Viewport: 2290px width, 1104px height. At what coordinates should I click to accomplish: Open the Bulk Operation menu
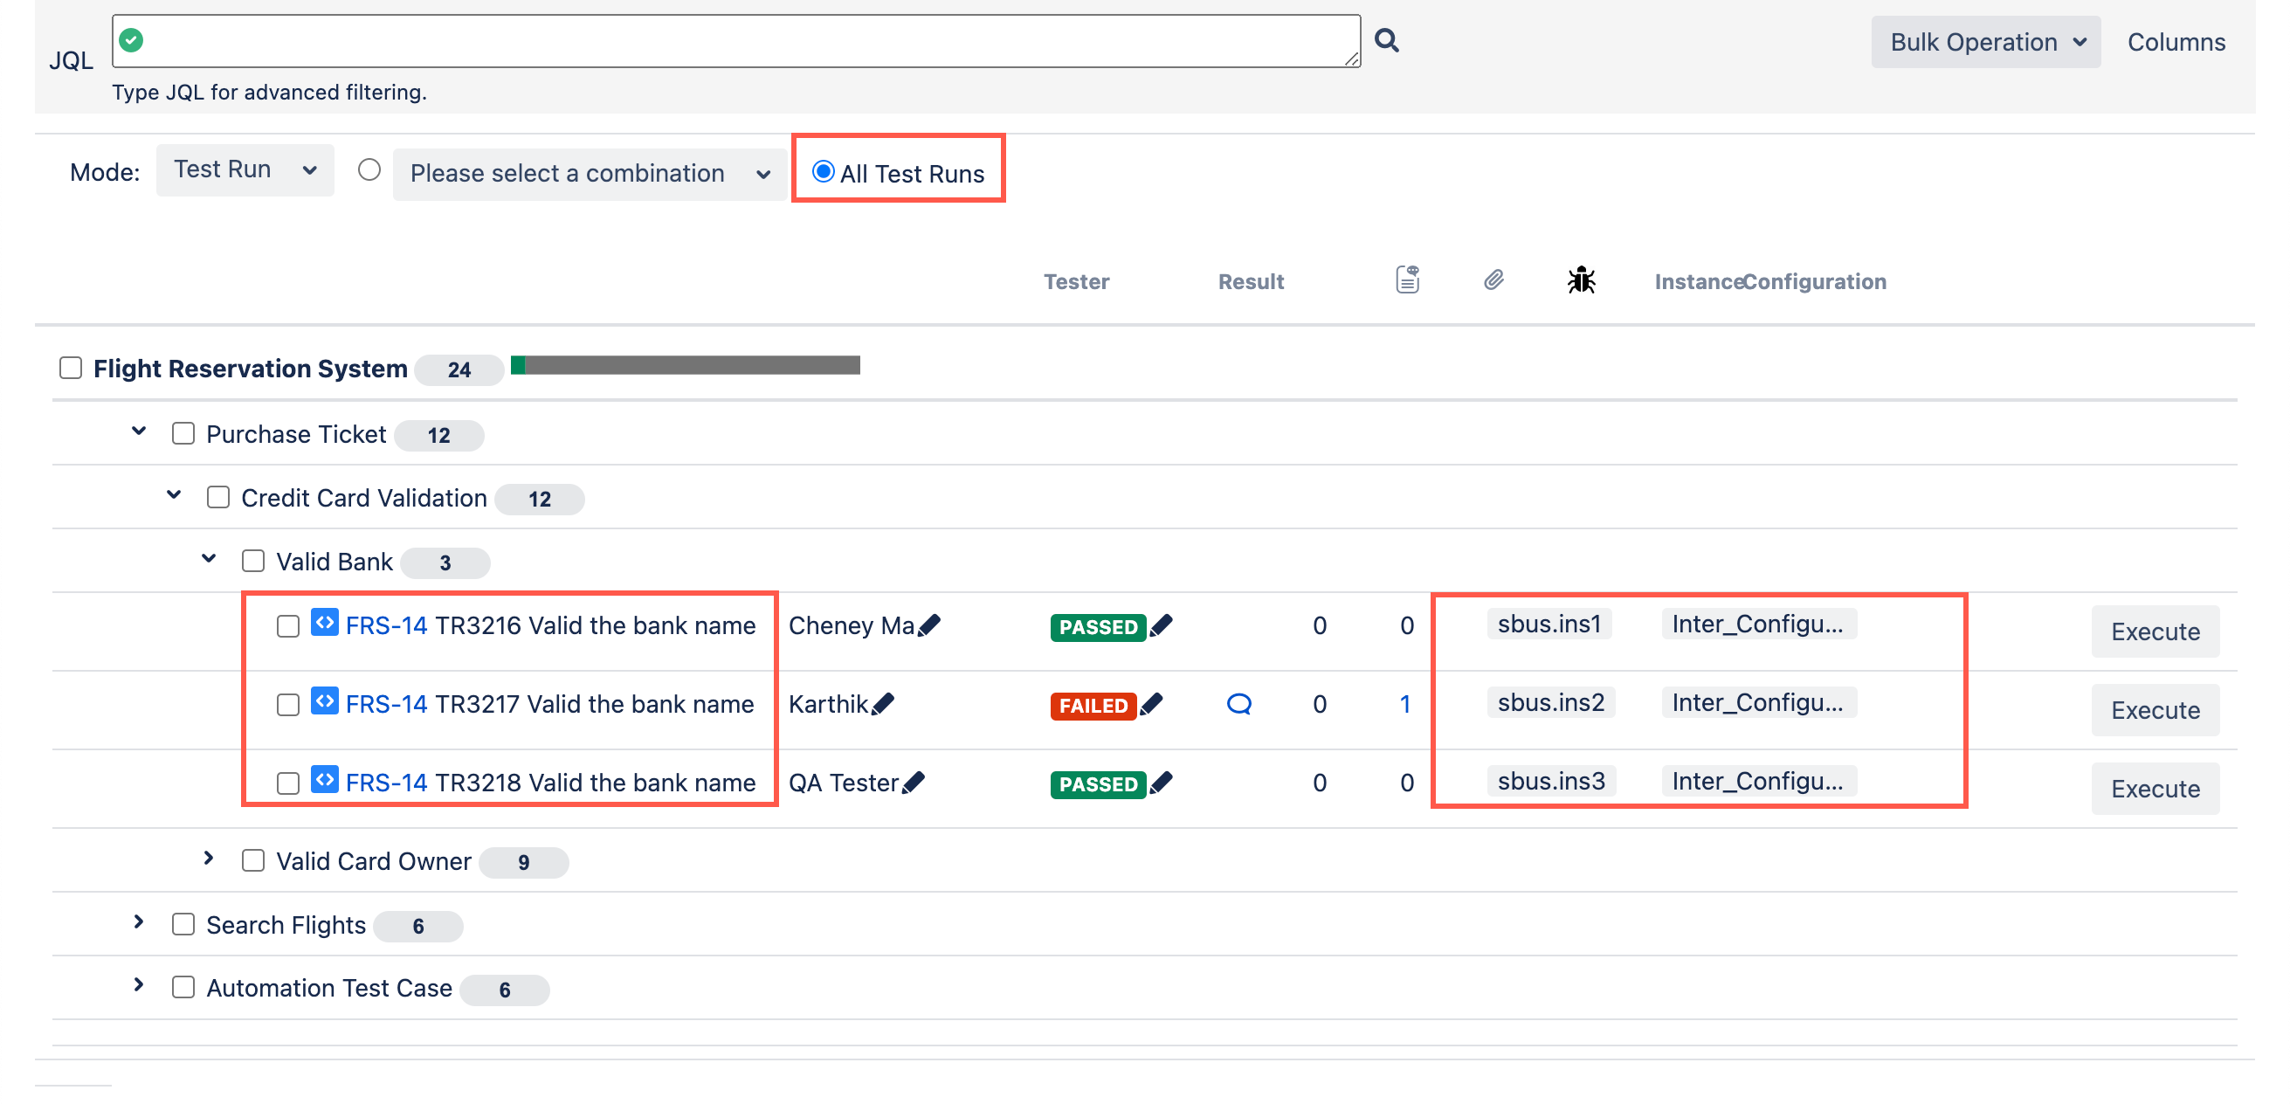tap(1985, 42)
